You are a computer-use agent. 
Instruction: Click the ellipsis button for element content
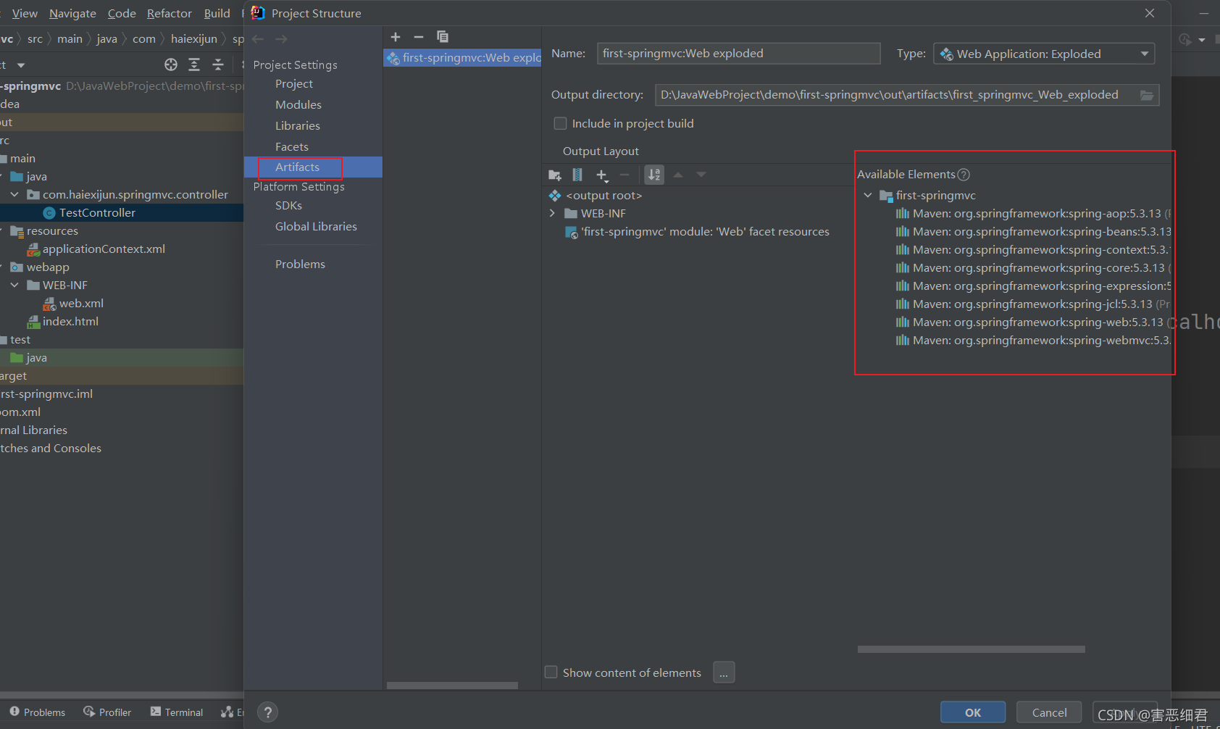pyautogui.click(x=724, y=672)
